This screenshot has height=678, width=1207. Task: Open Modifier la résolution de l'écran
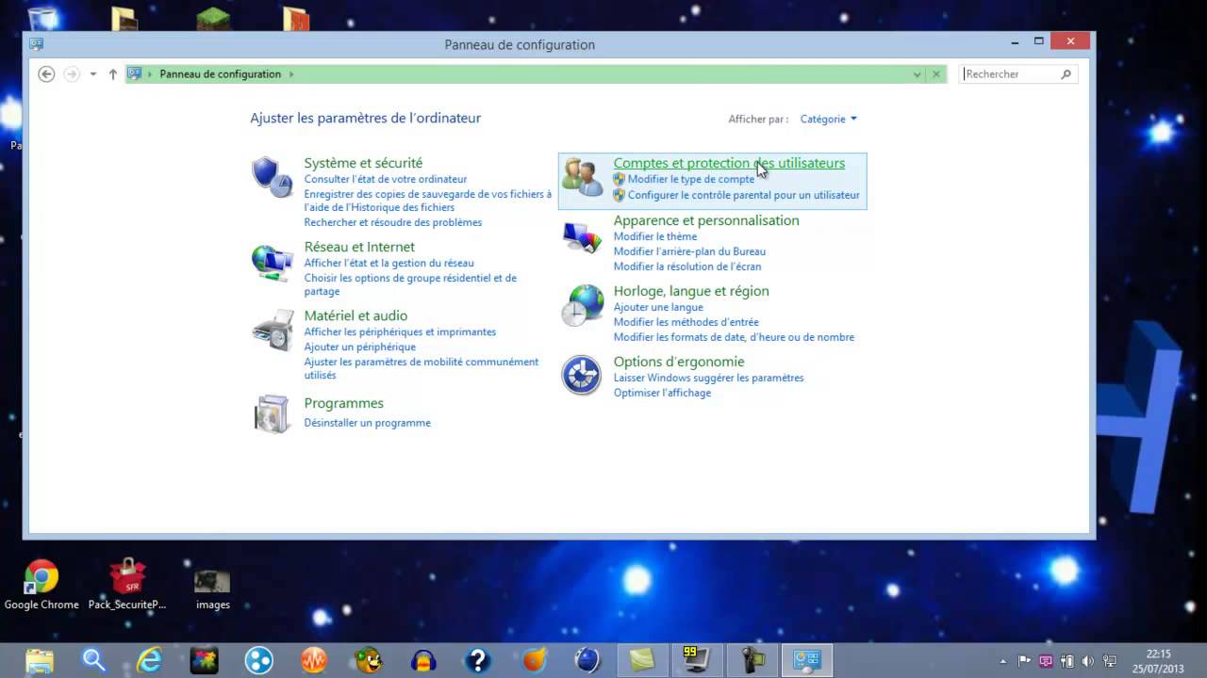[687, 266]
